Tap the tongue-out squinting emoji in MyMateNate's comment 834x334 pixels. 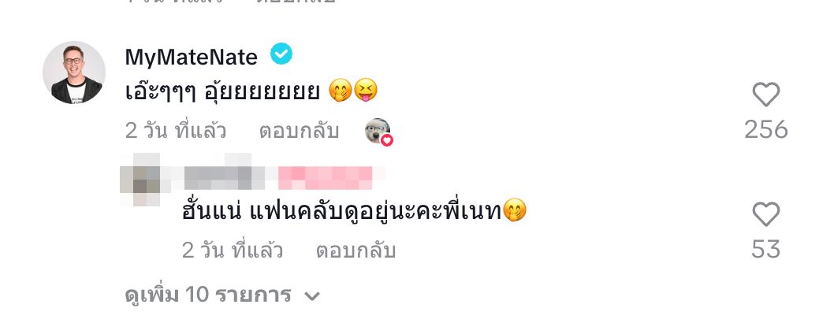pos(366,91)
